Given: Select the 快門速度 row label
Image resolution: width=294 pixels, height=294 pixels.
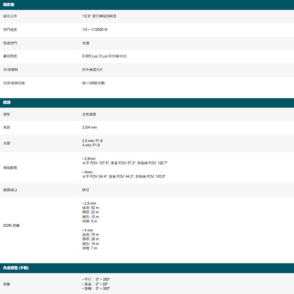Looking at the screenshot, I should coord(9,30).
